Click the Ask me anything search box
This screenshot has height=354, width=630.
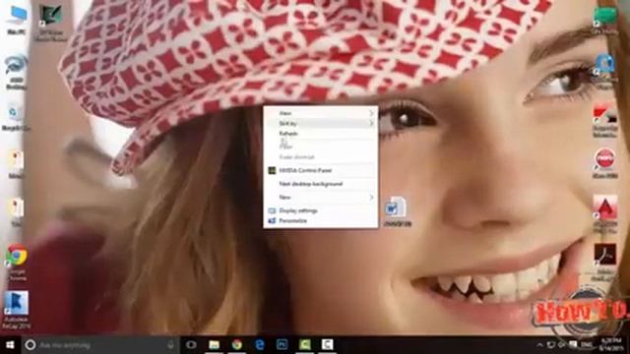[x=99, y=345]
